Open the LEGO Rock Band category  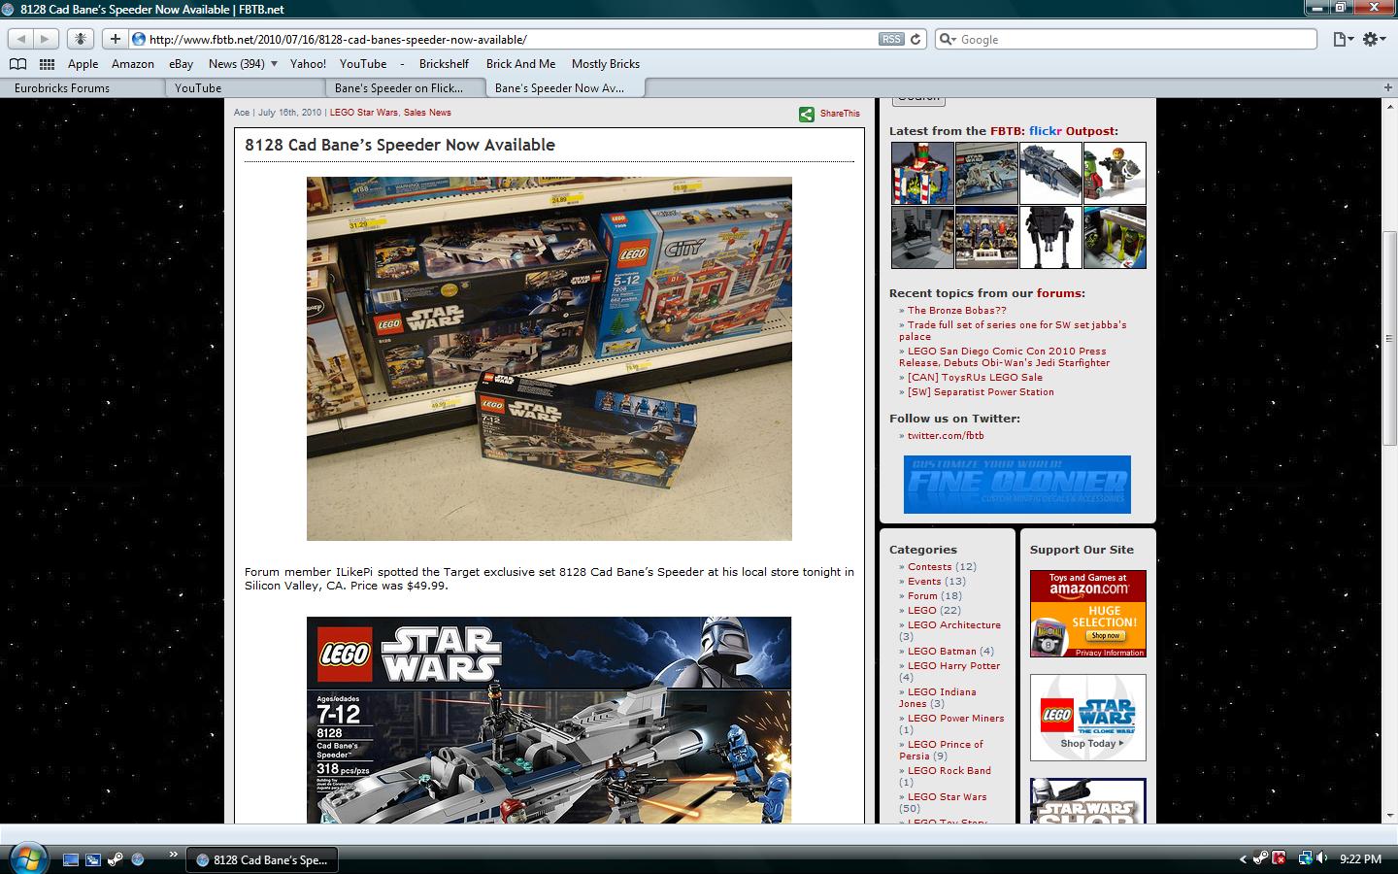coord(949,771)
